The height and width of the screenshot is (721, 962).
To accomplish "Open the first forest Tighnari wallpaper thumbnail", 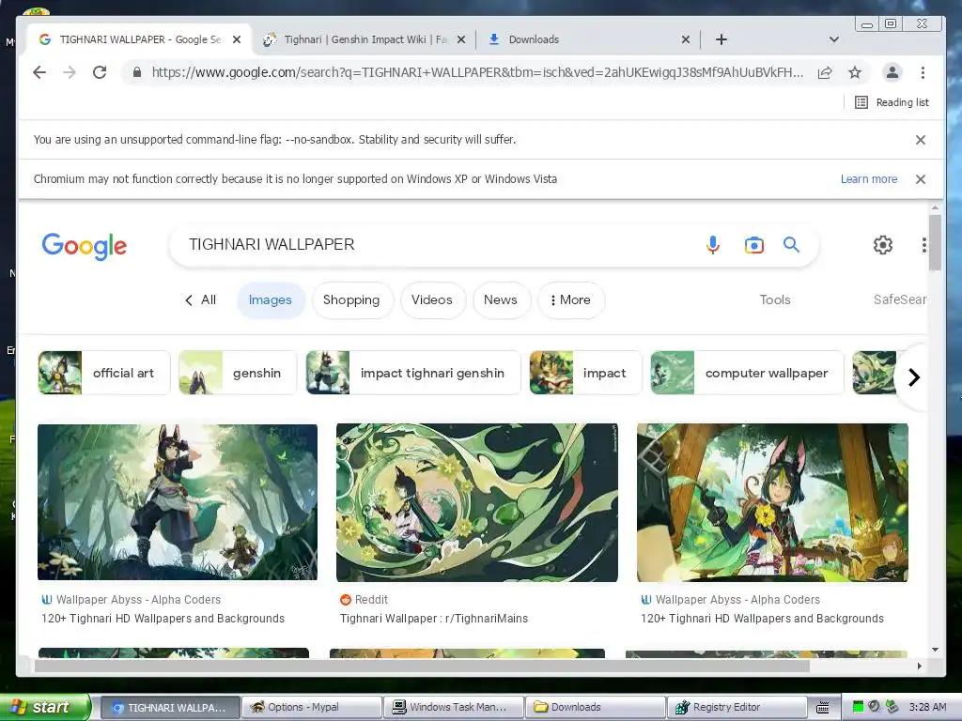I will pos(178,502).
